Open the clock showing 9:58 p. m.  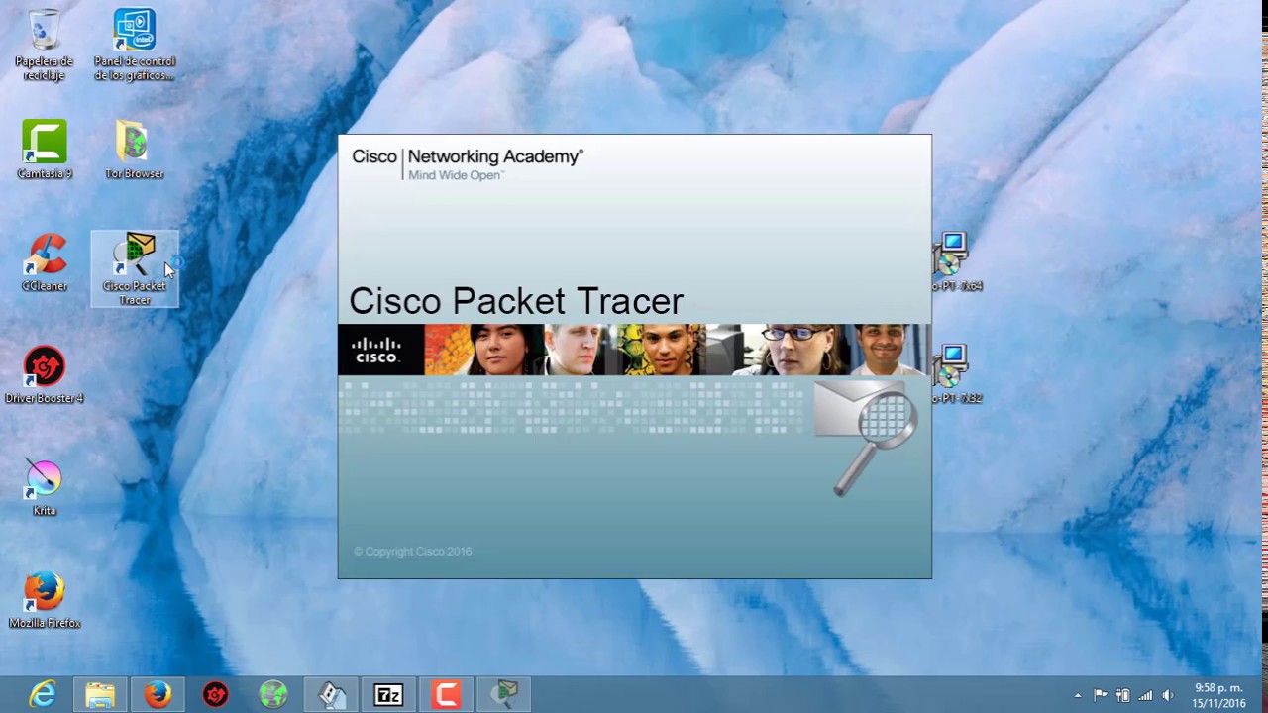click(x=1218, y=695)
